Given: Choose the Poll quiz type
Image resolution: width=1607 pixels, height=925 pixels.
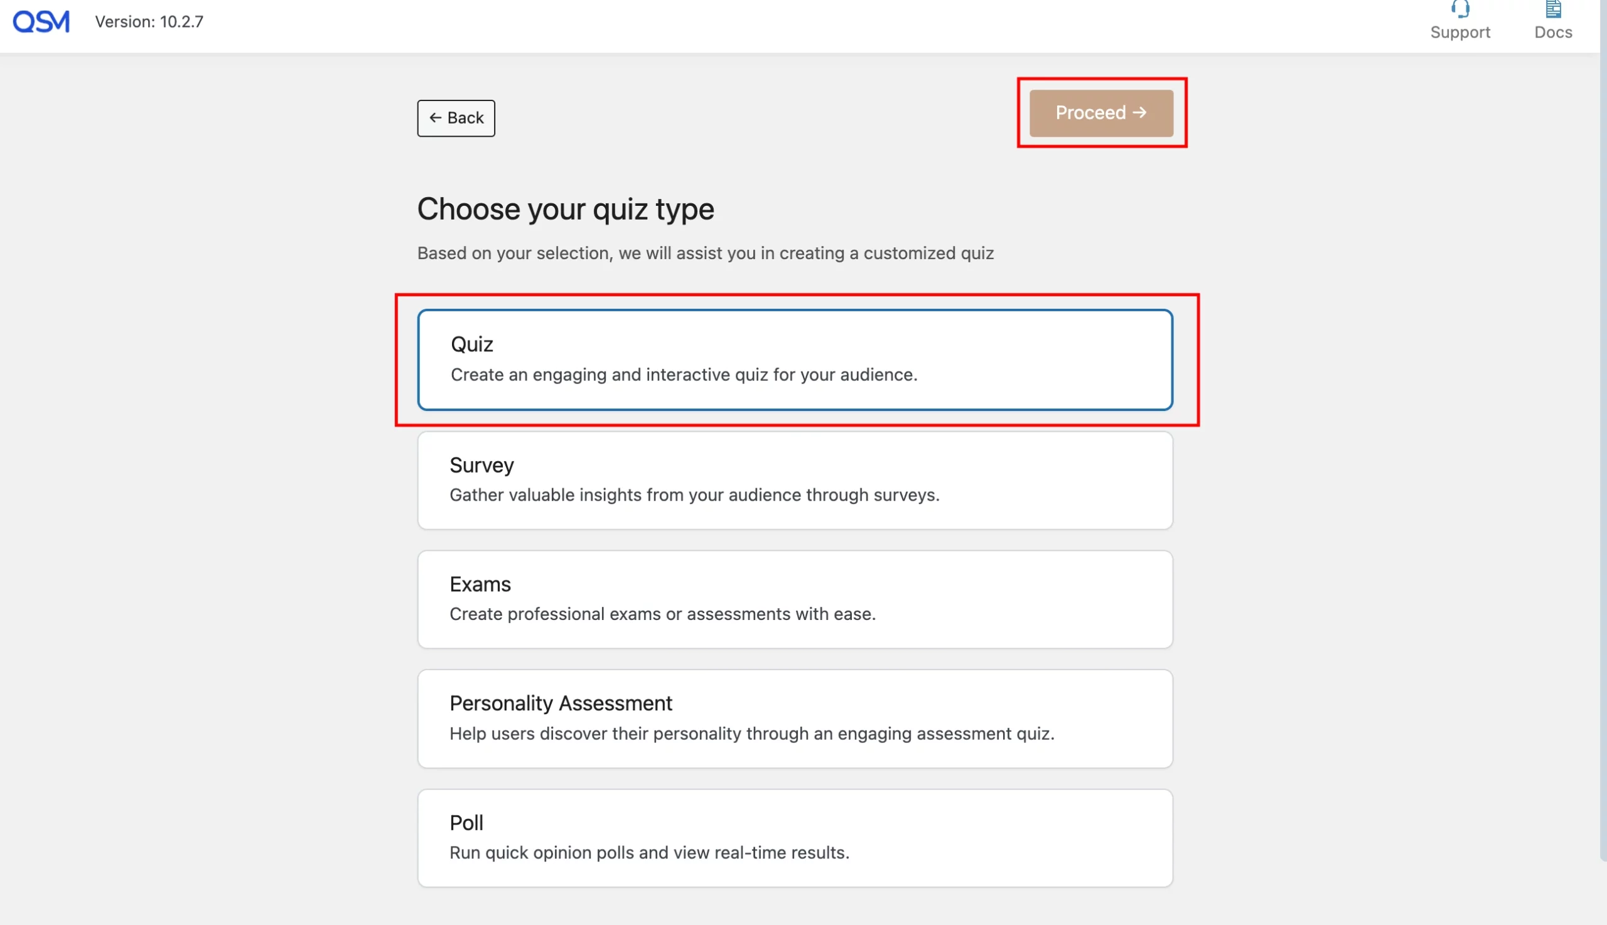Looking at the screenshot, I should point(794,837).
